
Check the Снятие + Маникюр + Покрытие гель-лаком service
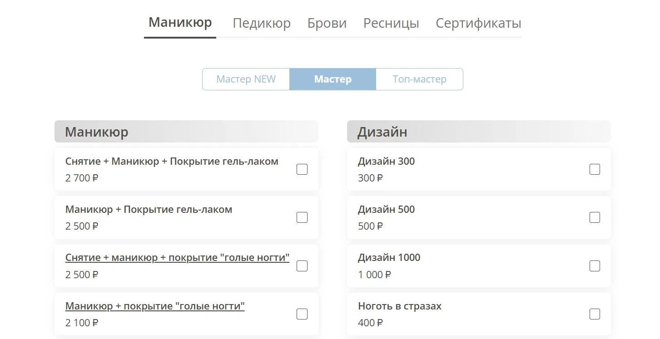[302, 169]
